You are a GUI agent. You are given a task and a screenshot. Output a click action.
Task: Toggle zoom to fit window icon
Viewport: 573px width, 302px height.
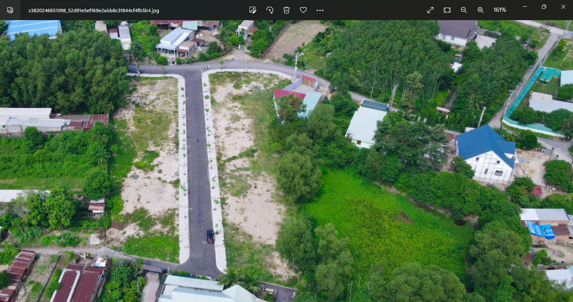(447, 10)
